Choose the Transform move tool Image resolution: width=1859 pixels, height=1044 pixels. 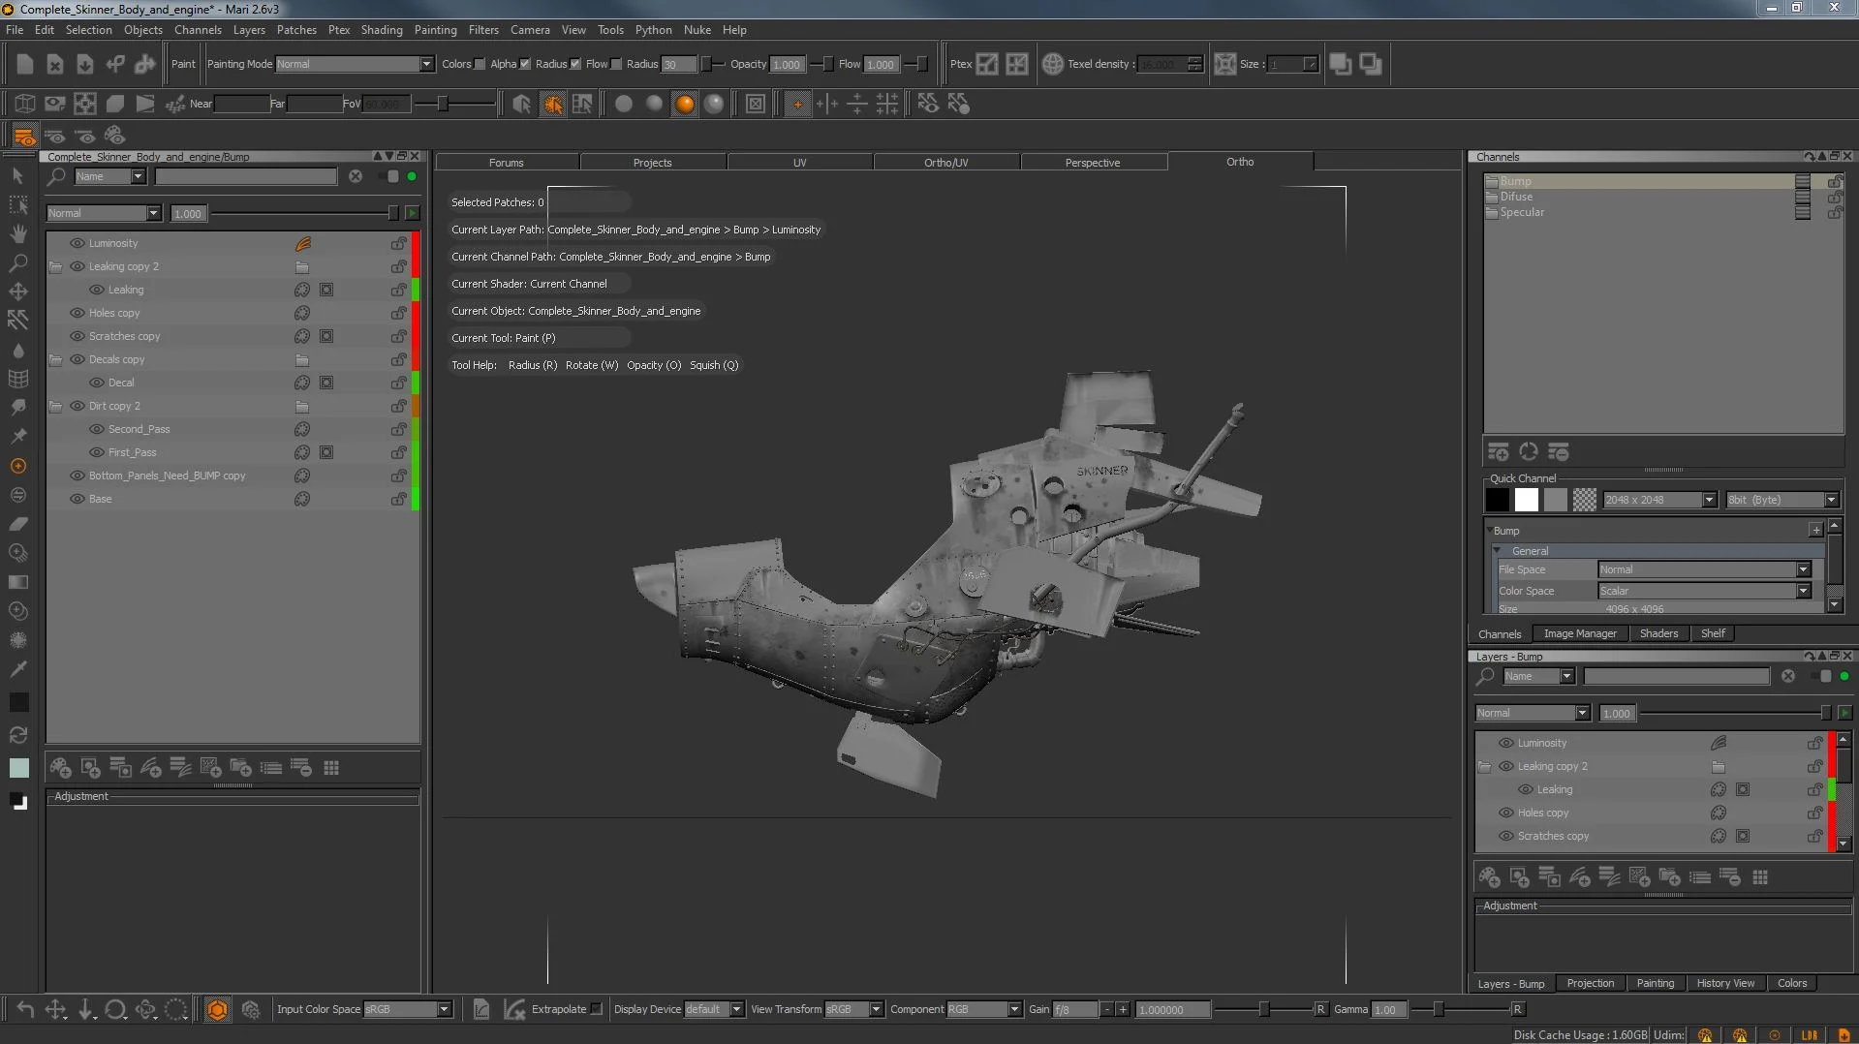click(x=17, y=292)
